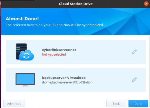Edit the cyberlinkserver.net folder with the pencil icon
This screenshot has width=150, height=108.
tap(134, 52)
